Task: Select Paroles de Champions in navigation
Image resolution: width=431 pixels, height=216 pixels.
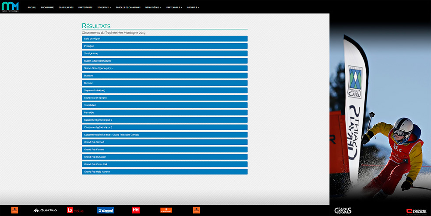Action: tap(128, 7)
